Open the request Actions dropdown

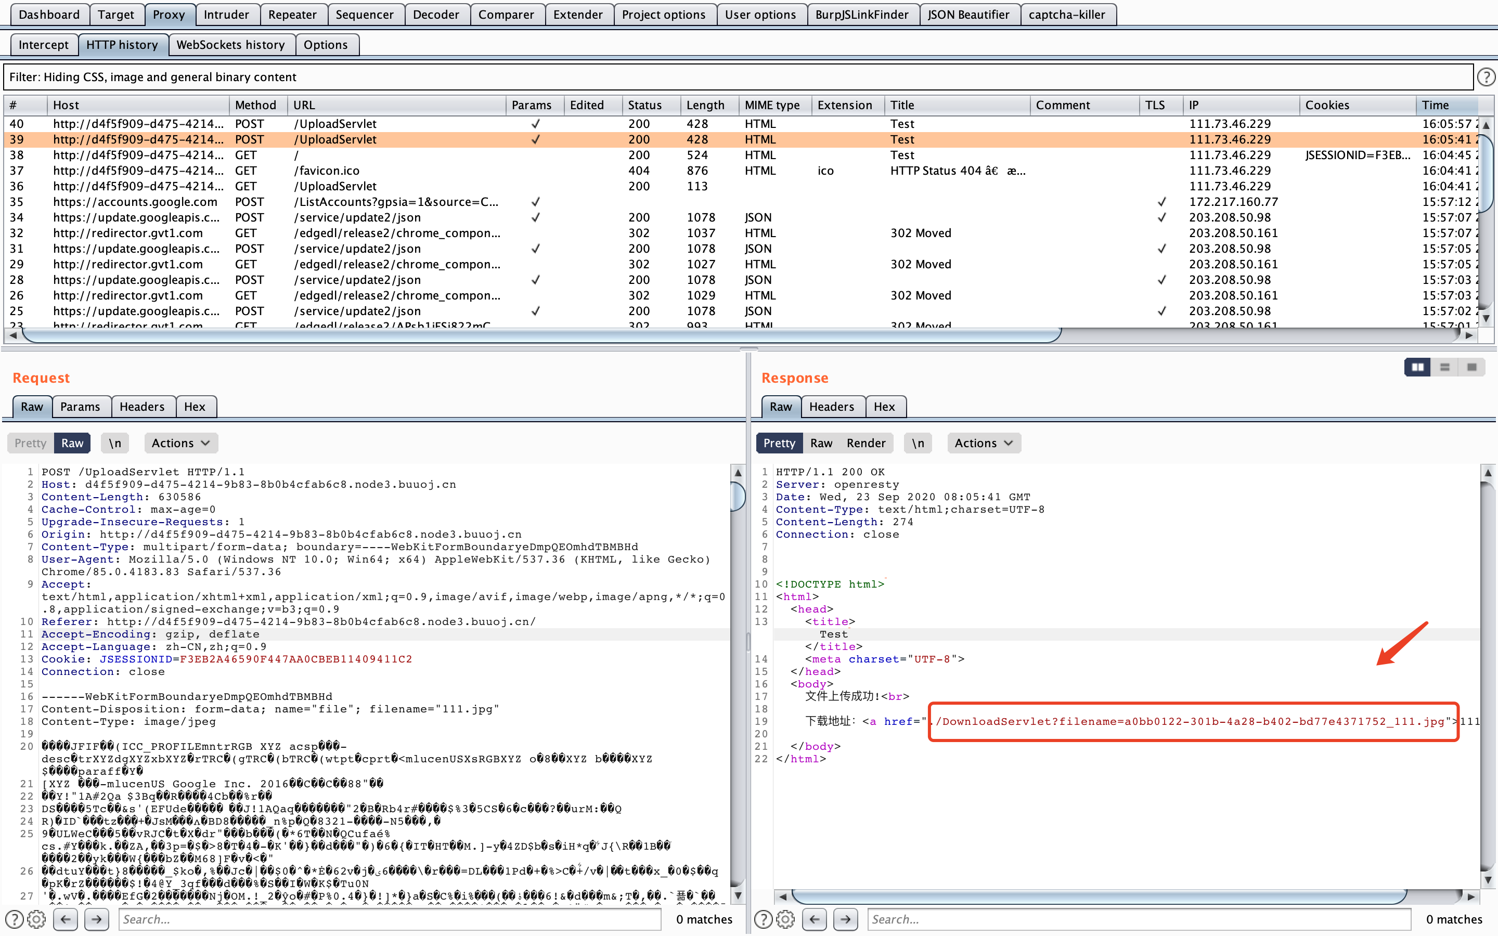click(x=180, y=443)
